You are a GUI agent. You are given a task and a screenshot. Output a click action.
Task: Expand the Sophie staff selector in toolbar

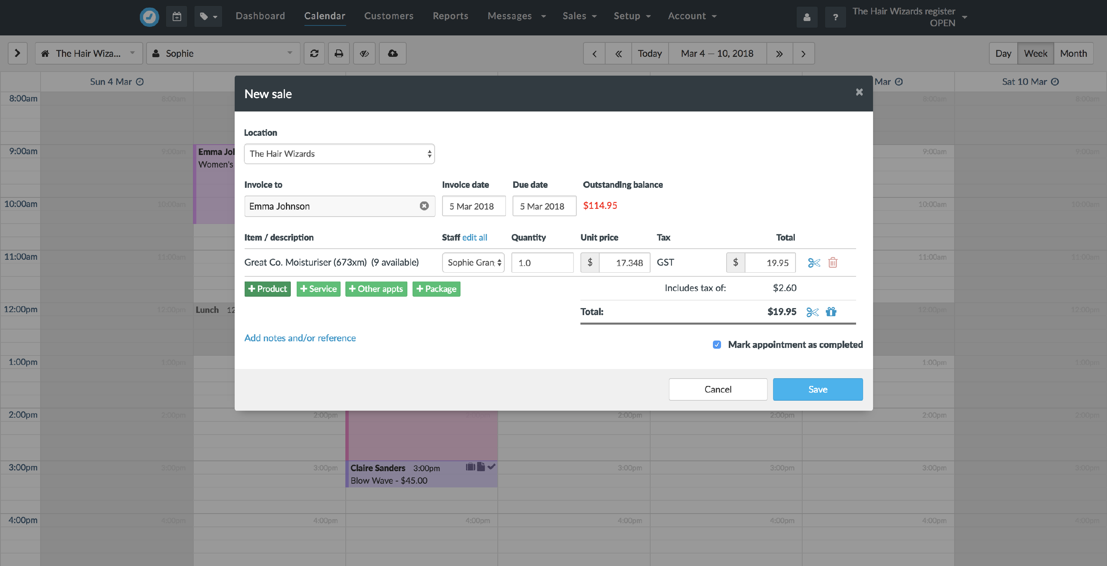tap(223, 53)
